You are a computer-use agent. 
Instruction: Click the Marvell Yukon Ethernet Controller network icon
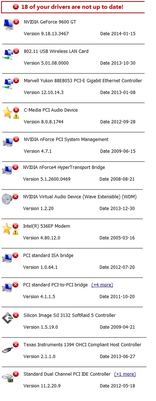(9, 84)
